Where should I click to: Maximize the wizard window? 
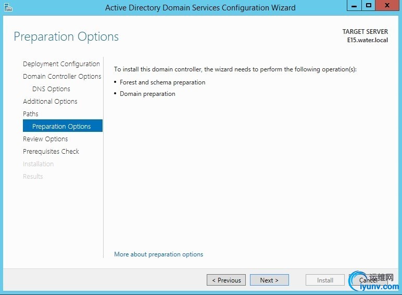pos(369,5)
